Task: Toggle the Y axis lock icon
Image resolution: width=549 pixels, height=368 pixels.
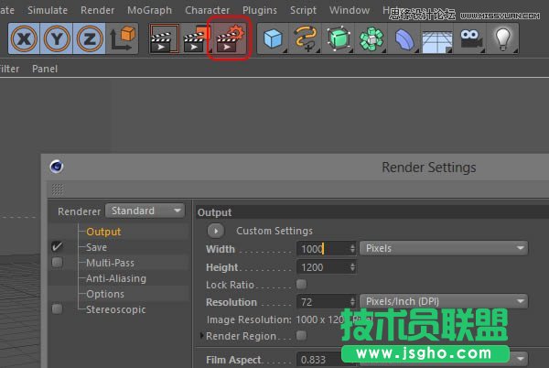Action: (58, 38)
